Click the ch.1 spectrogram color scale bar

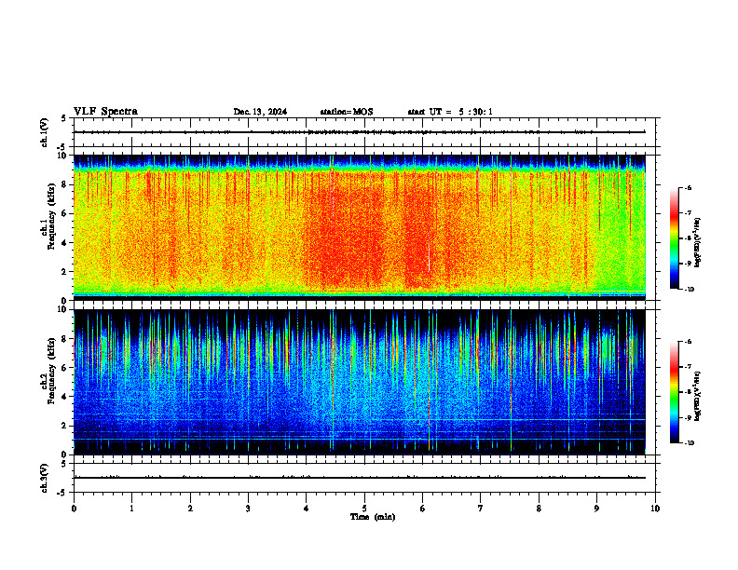coord(675,238)
